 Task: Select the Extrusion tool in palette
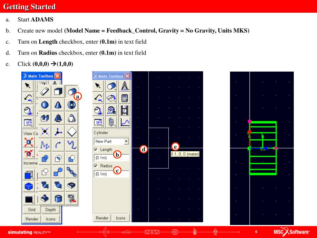[45, 118]
